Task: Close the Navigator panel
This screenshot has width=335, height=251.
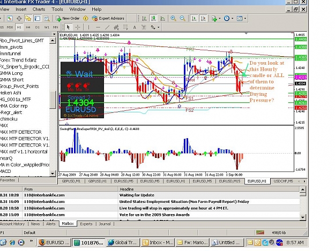Action: pyautogui.click(x=54, y=34)
